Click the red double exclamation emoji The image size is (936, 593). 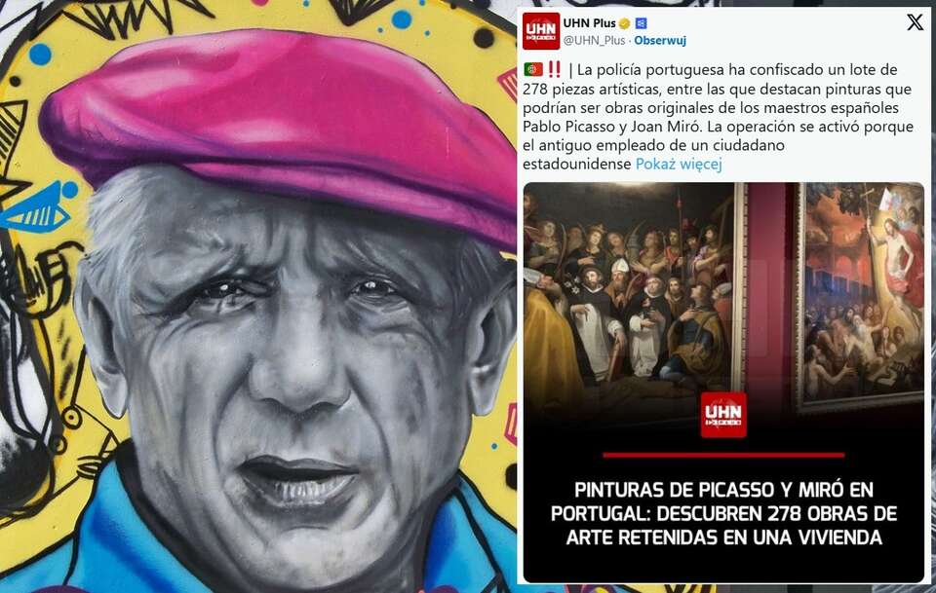[x=555, y=70]
